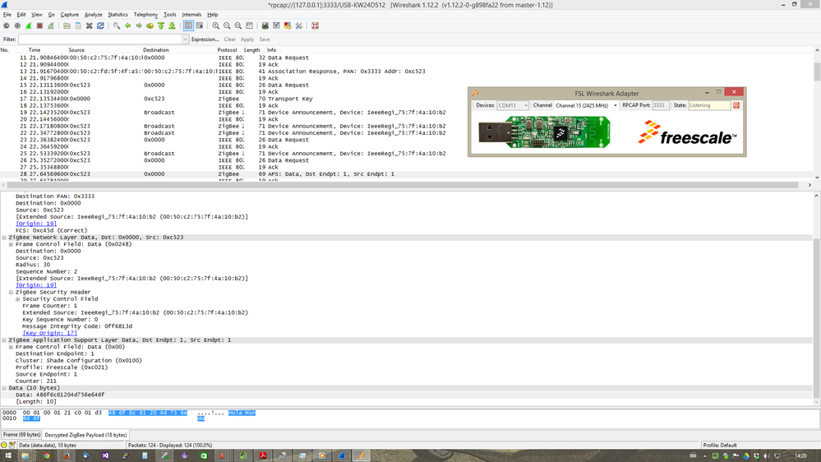This screenshot has height=462, width=821.
Task: Open the Telephony menu
Action: click(x=145, y=15)
